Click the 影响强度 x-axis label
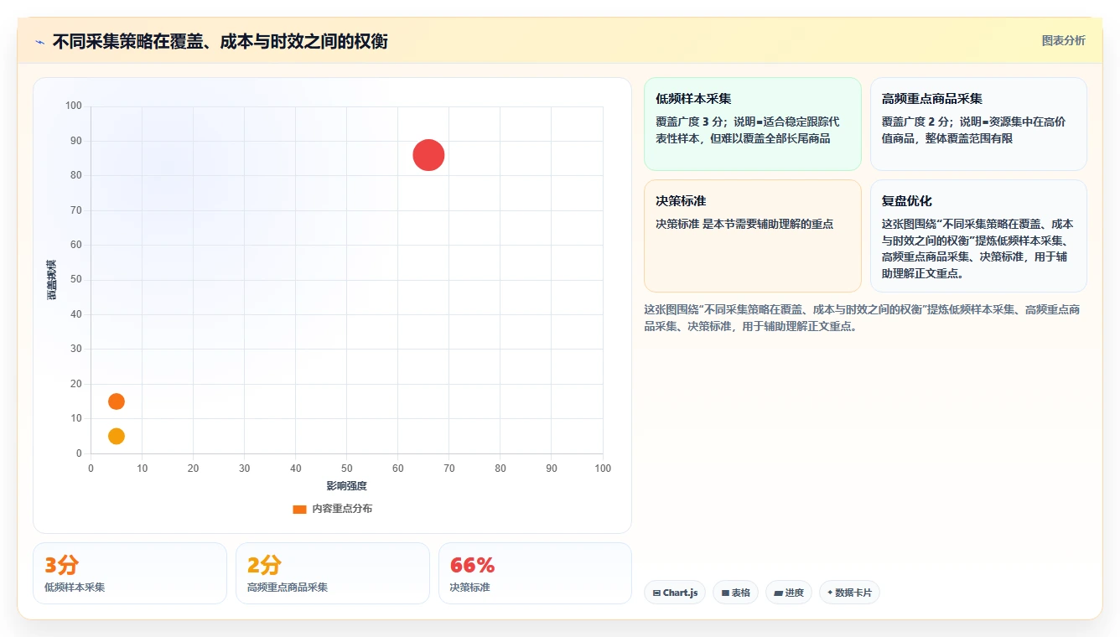The height and width of the screenshot is (637, 1120). pos(347,486)
